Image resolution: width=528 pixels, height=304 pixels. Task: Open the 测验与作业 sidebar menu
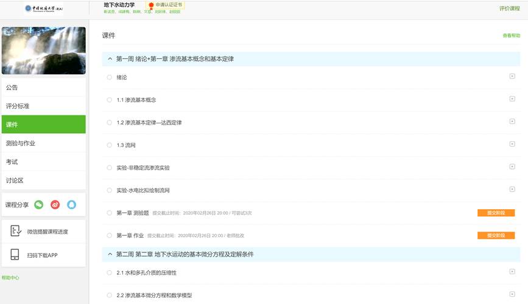pyautogui.click(x=21, y=143)
